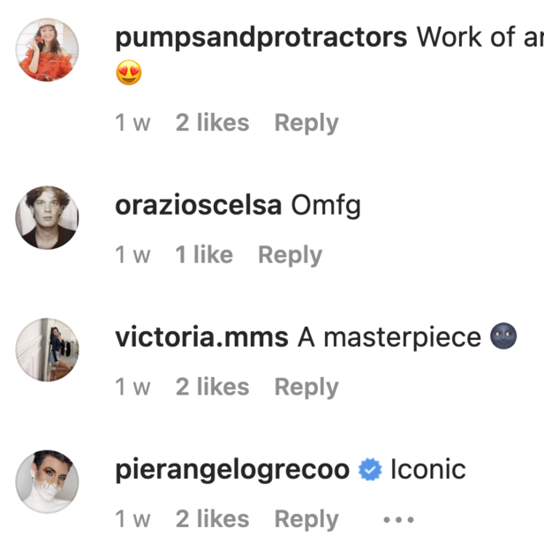
Task: Click victoria.mms profile avatar
Action: click(x=48, y=350)
